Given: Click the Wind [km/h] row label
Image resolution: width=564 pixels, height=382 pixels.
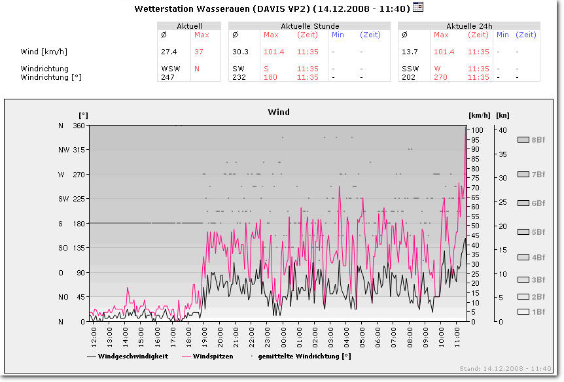Looking at the screenshot, I should click(43, 51).
